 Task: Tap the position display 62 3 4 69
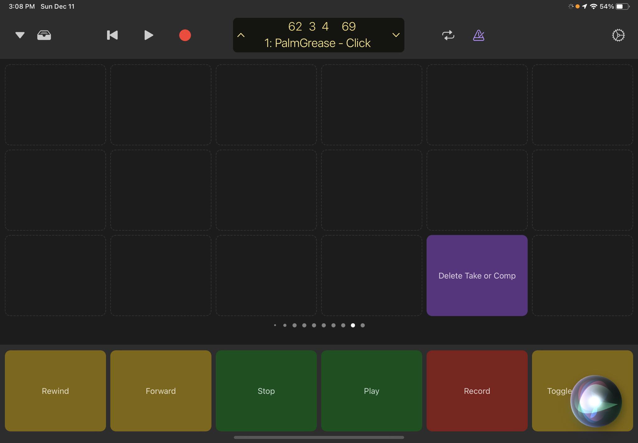point(322,26)
